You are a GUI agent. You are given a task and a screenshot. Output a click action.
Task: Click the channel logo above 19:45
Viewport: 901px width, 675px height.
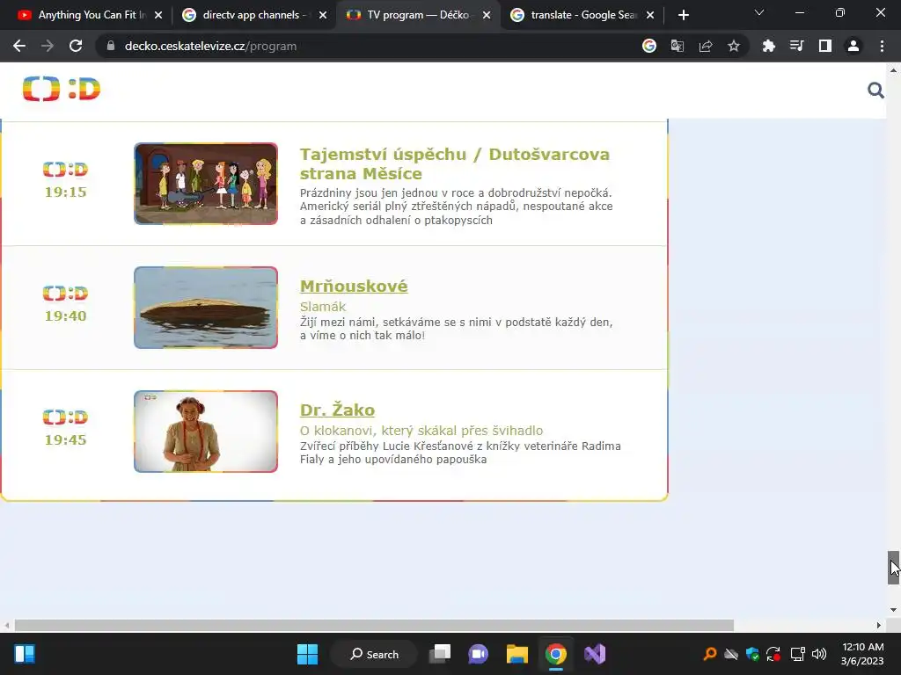65,417
